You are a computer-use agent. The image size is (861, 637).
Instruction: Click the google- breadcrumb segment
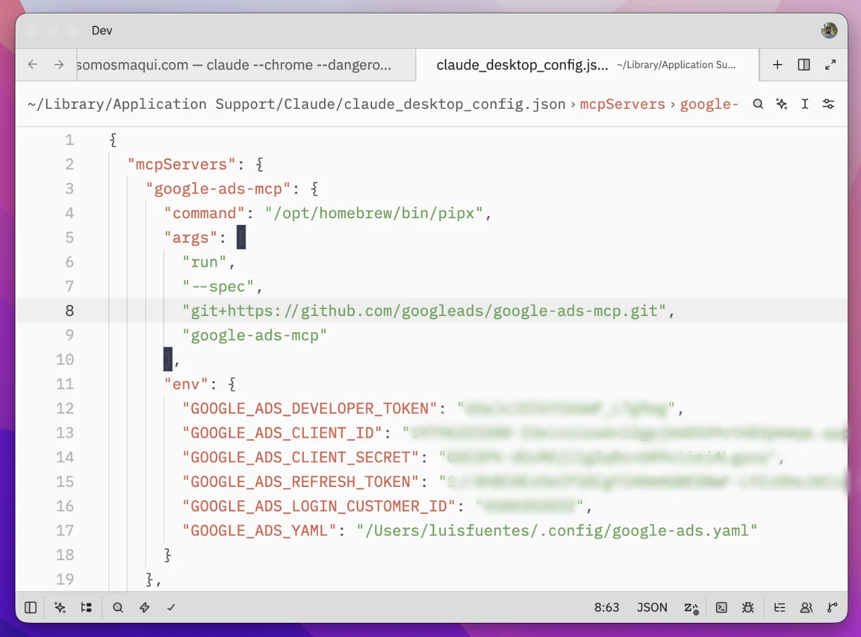pyautogui.click(x=709, y=104)
